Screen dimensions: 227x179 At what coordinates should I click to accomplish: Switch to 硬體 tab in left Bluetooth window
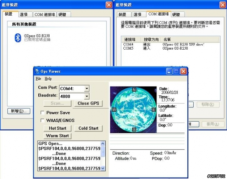[x=64, y=14]
